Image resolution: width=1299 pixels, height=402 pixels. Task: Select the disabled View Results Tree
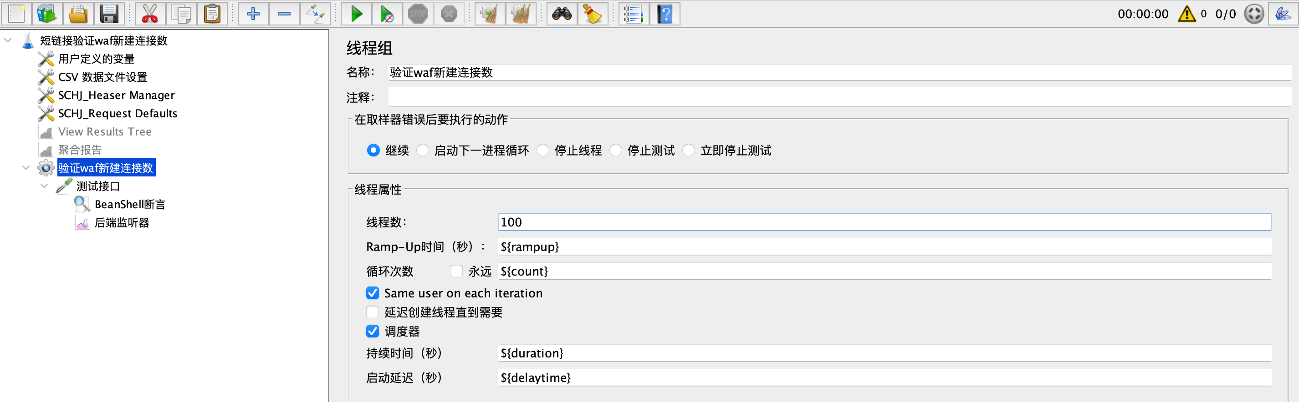[104, 131]
